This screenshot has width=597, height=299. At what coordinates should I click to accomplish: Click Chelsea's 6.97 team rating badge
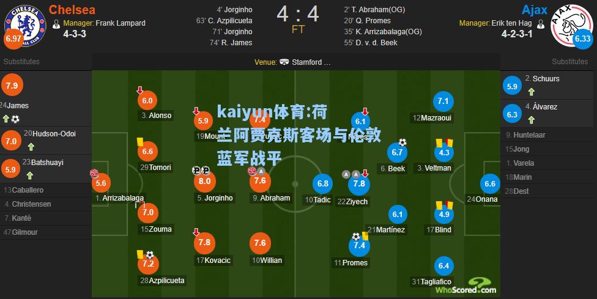point(13,39)
